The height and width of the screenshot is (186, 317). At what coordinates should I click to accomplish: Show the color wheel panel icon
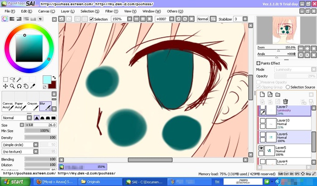5,19
